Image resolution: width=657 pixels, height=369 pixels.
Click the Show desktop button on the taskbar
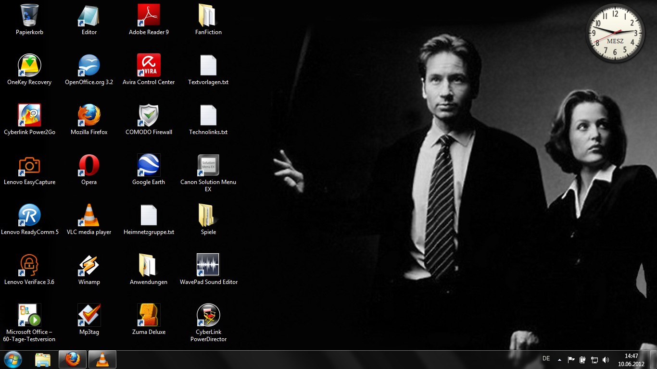(x=654, y=360)
